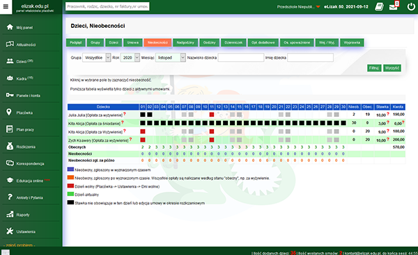Switch to the Umowa tab
The image size is (418, 255).
133,42
